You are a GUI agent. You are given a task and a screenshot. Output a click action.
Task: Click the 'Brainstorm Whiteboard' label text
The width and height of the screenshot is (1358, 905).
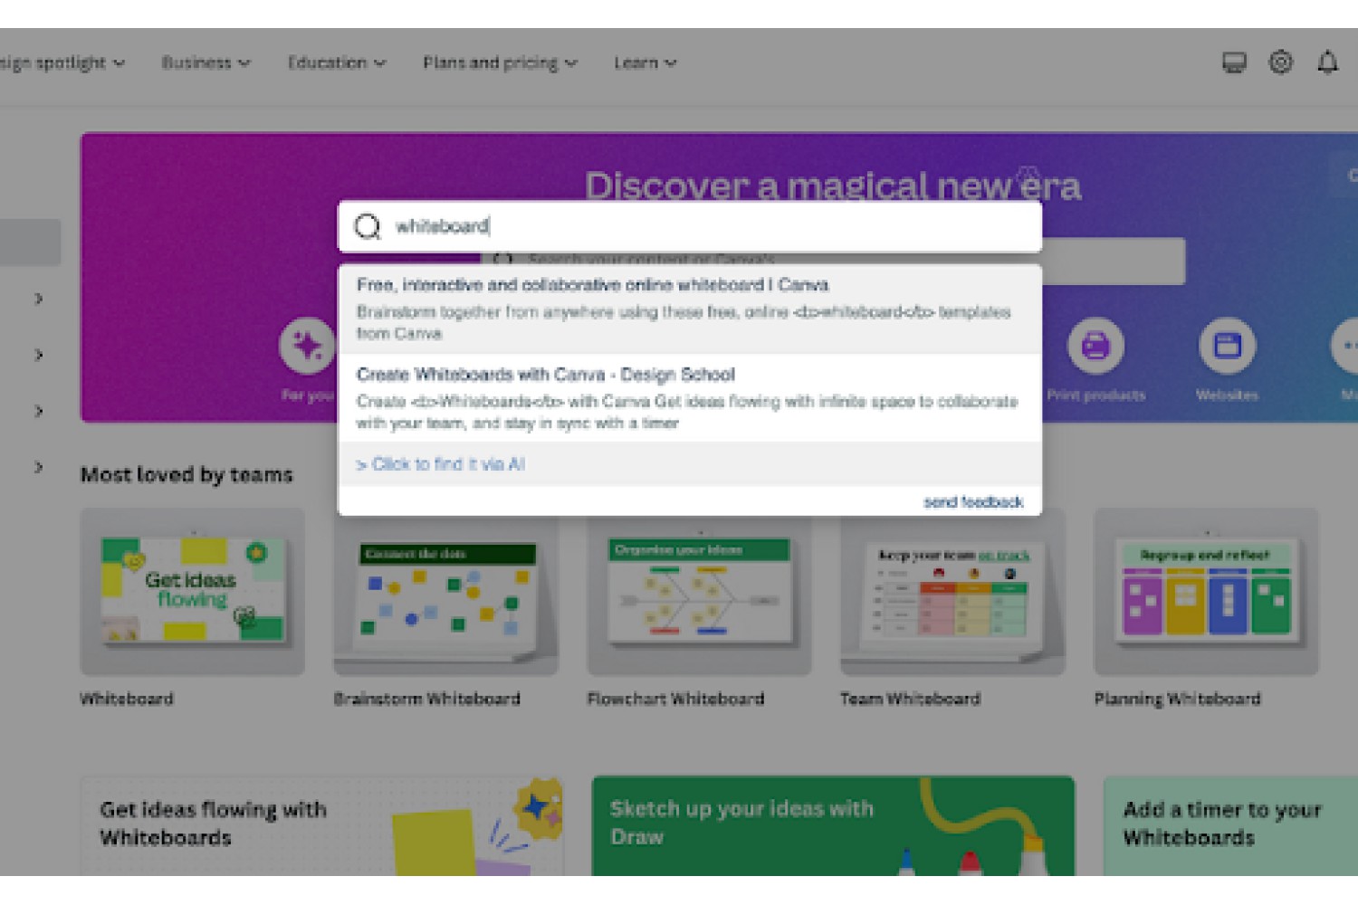[x=427, y=699]
